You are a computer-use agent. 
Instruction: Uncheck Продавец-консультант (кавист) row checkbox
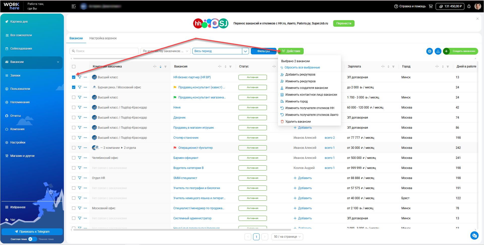[x=74, y=87]
